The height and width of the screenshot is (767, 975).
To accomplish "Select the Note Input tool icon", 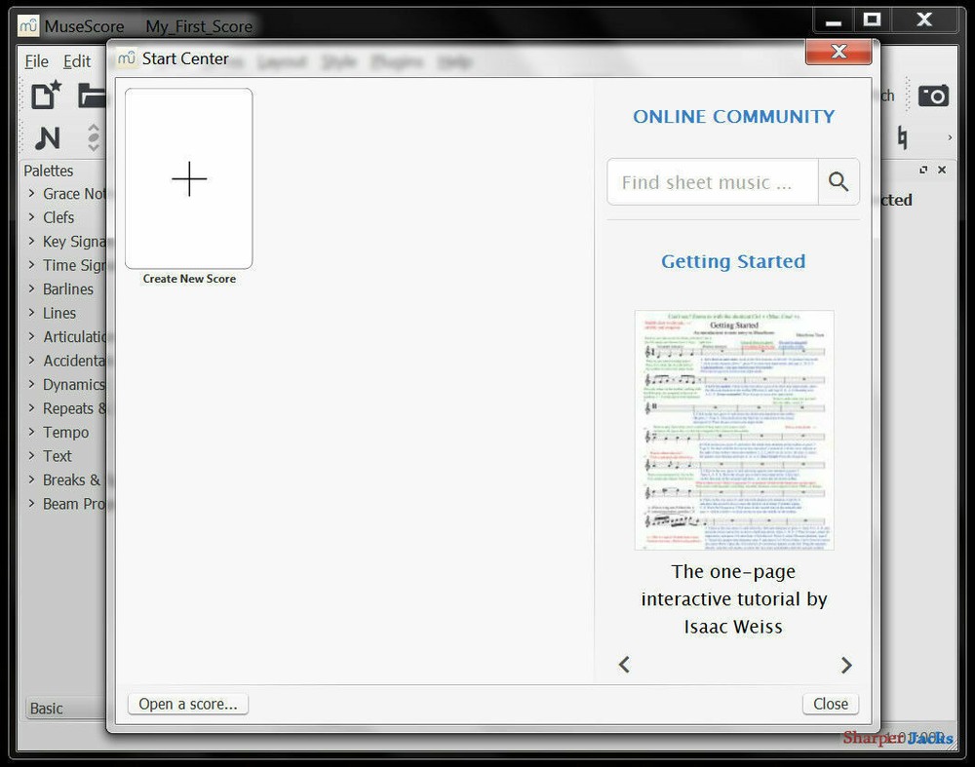I will coord(46,137).
